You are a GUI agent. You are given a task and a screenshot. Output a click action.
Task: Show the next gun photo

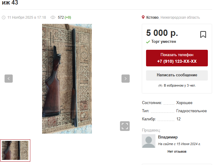pos(125,78)
